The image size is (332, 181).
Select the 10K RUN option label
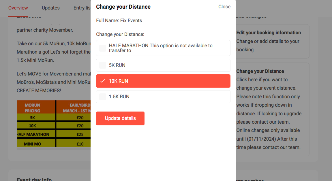(x=119, y=81)
